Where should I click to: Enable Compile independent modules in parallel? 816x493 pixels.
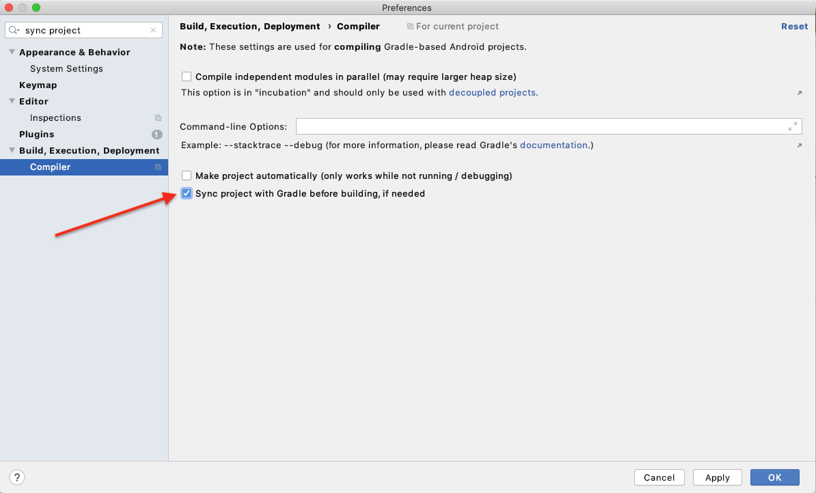[x=187, y=76]
